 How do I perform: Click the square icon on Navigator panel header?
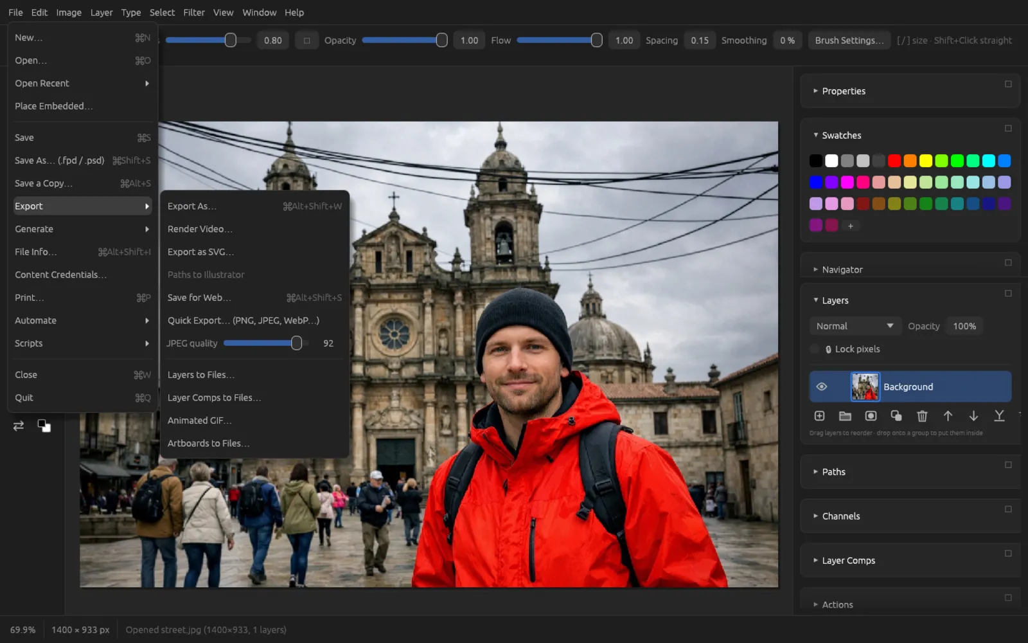tap(1008, 262)
